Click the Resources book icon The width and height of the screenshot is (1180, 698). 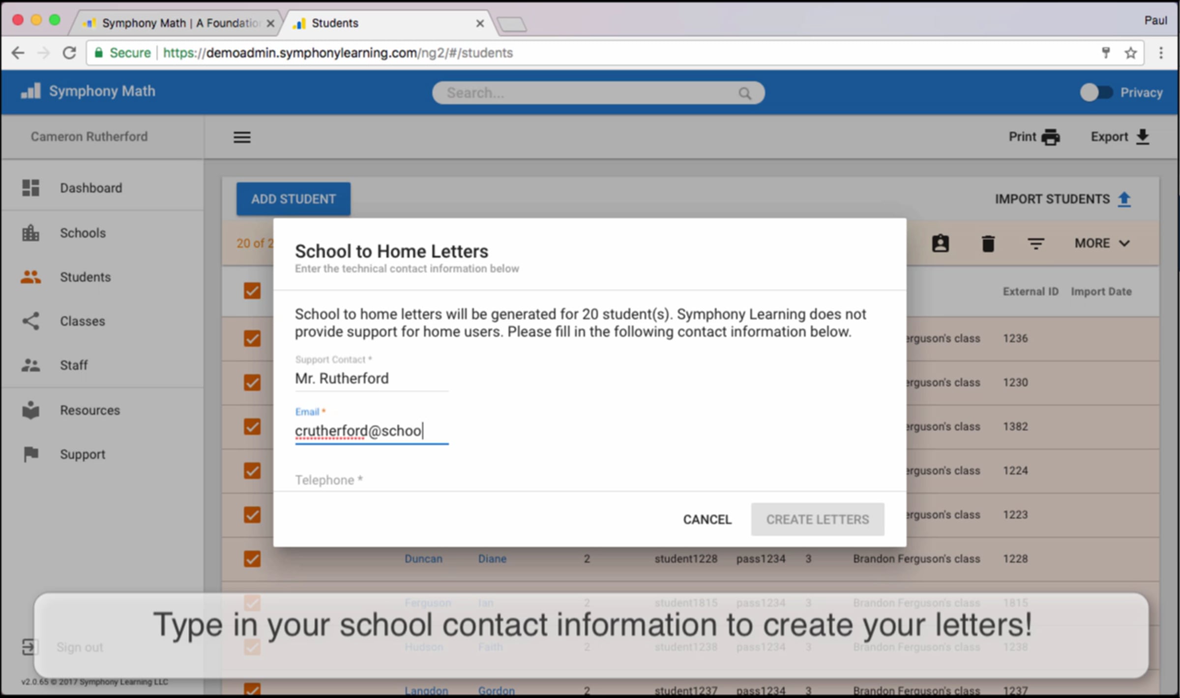point(30,410)
